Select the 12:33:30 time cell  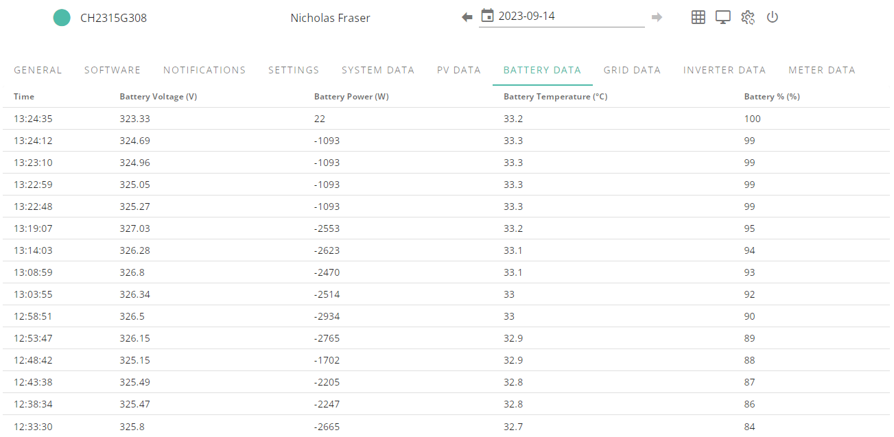coord(33,427)
